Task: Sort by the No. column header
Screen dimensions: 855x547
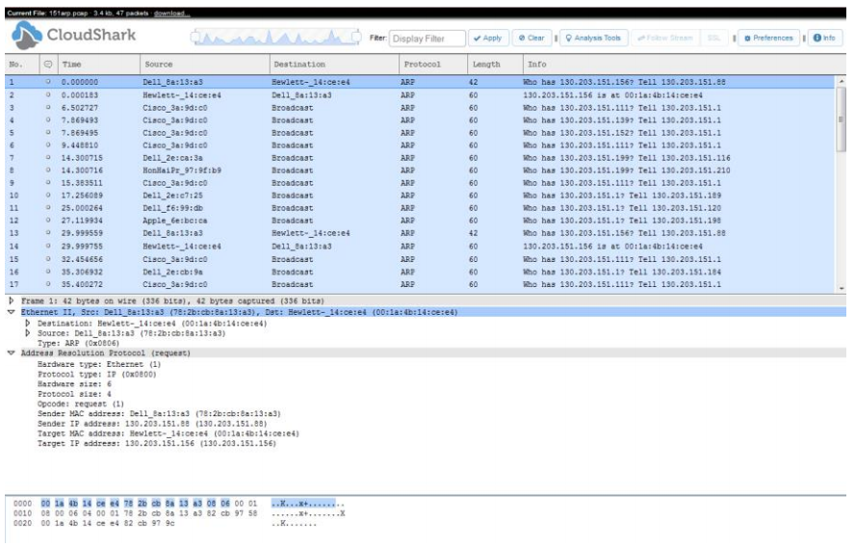Action: coord(22,65)
